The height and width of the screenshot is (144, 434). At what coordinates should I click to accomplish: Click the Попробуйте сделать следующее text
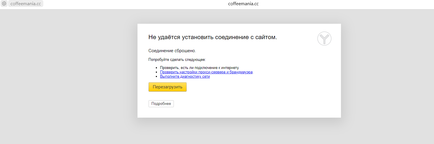click(x=177, y=60)
